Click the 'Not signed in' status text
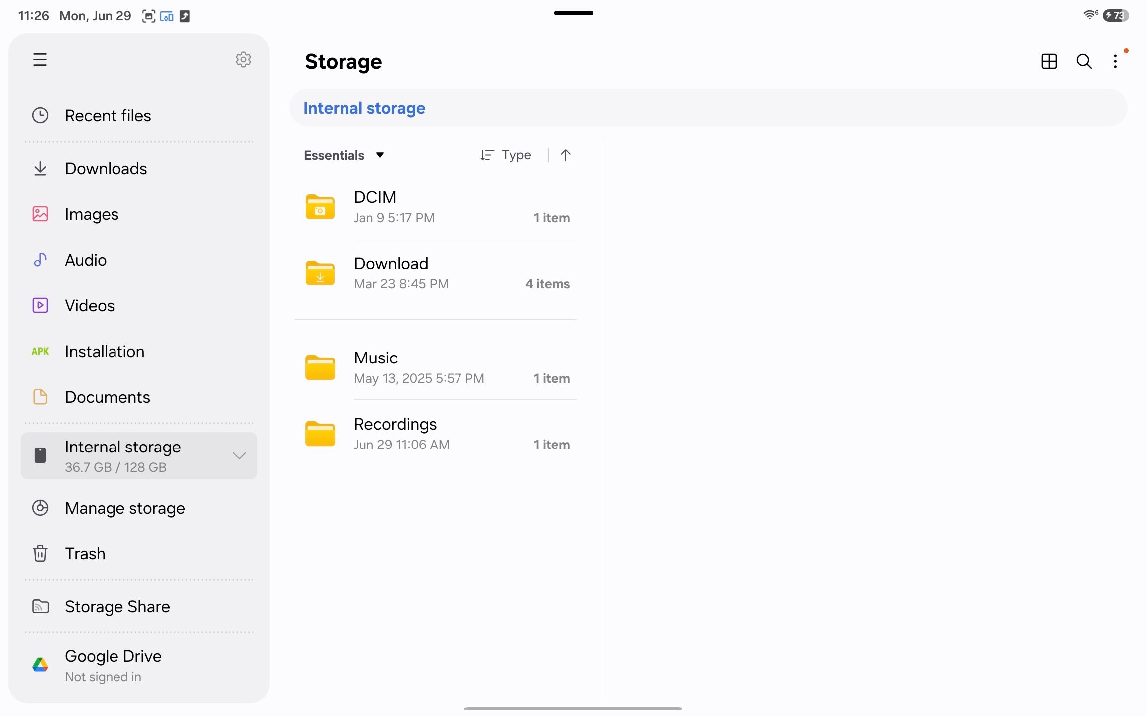This screenshot has height=716, width=1147. (x=103, y=676)
